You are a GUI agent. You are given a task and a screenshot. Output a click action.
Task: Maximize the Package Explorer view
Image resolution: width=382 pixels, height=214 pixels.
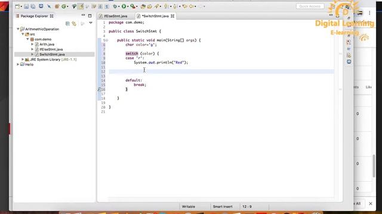[x=90, y=16]
